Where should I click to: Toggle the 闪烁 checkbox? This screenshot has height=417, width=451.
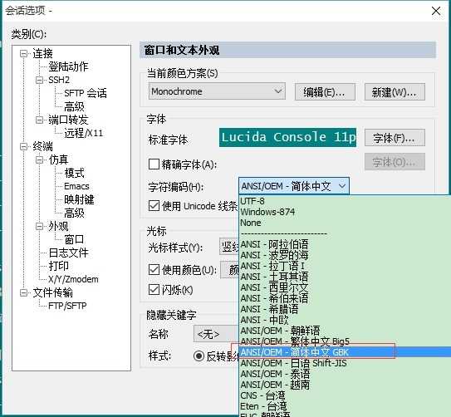(154, 290)
